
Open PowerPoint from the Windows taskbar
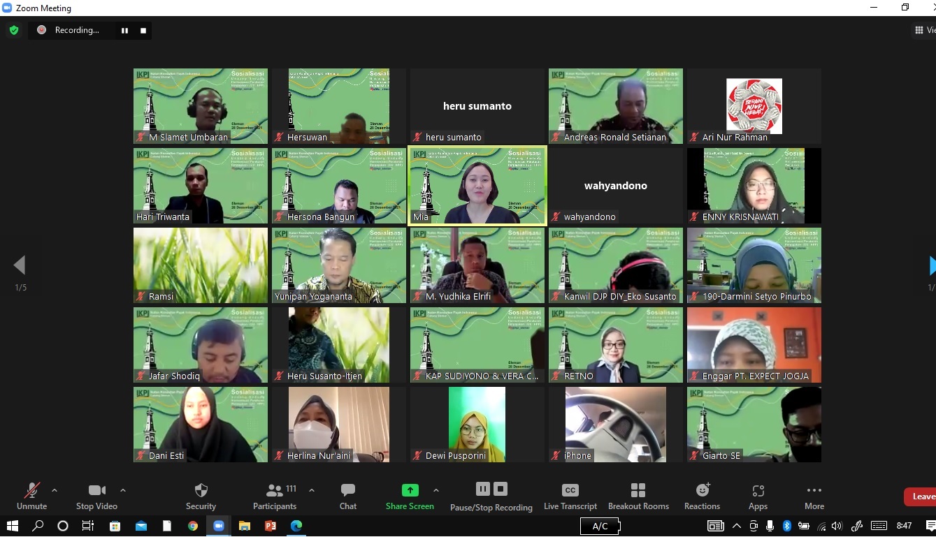pyautogui.click(x=271, y=526)
